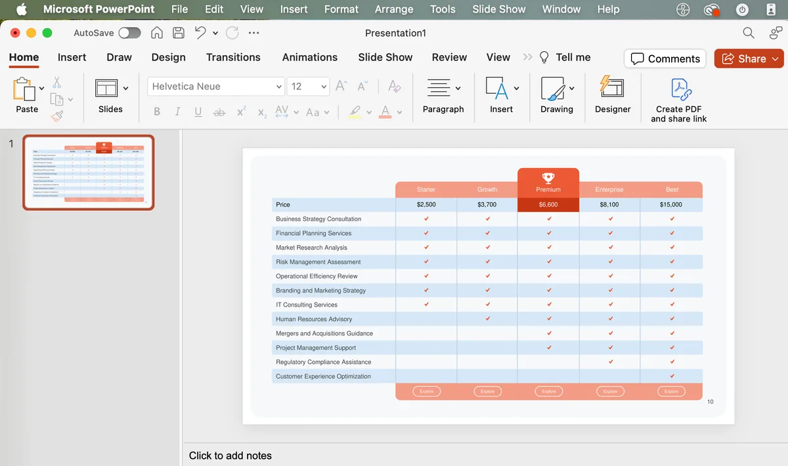Click the share people icon in title bar
Screen dimensions: 788x466
pyautogui.click(x=776, y=33)
